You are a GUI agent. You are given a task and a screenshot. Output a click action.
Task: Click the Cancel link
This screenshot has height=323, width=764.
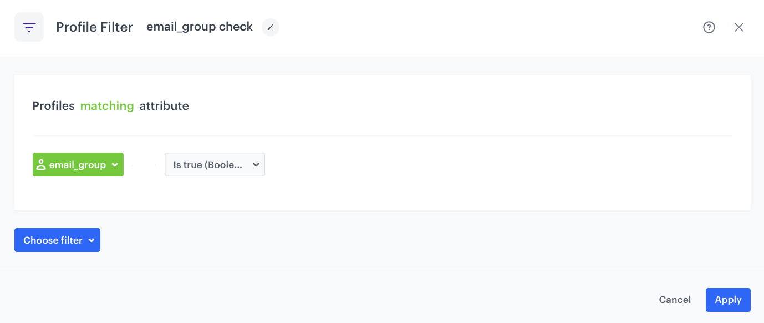pos(674,300)
